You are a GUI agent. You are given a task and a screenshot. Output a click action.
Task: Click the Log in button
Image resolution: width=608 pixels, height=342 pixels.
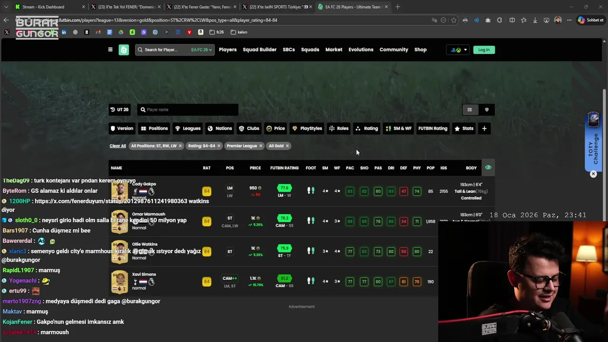[x=484, y=50]
